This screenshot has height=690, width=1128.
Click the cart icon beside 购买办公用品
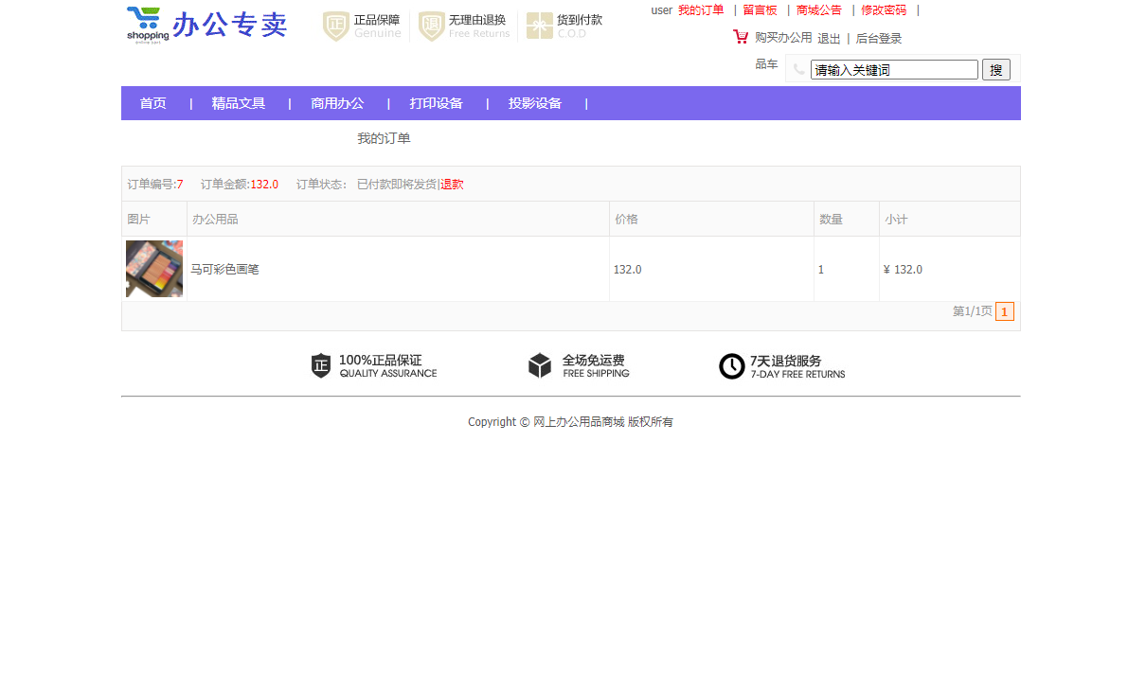[740, 37]
